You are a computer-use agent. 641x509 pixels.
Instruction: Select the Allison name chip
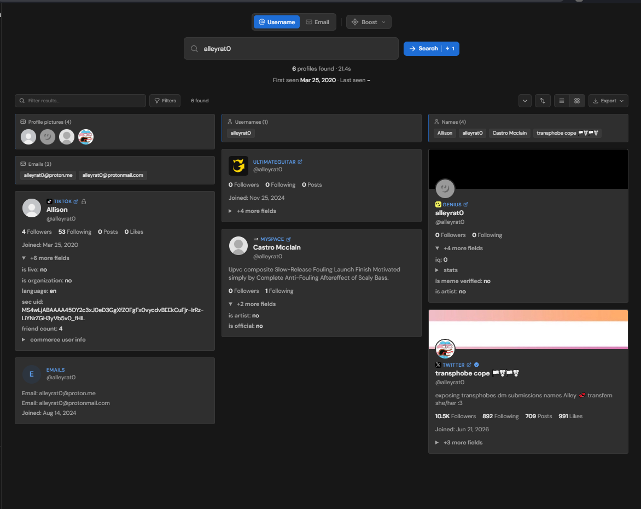click(x=445, y=133)
